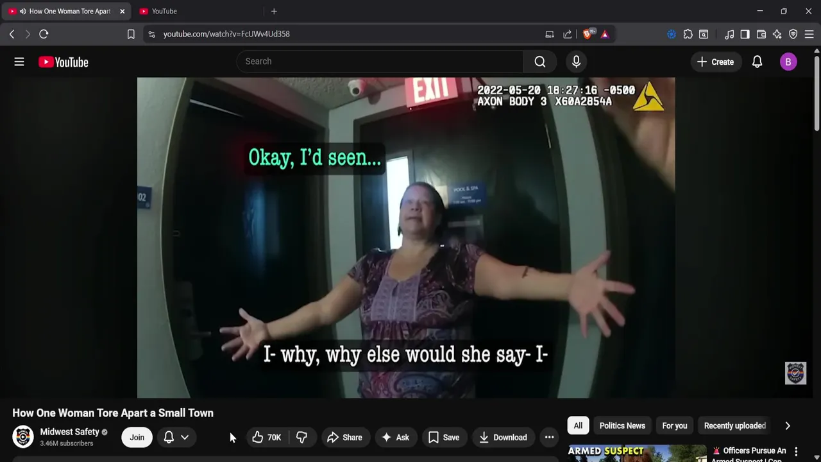
Task: Click the Midwest Safety watermark in player
Action: pos(795,373)
